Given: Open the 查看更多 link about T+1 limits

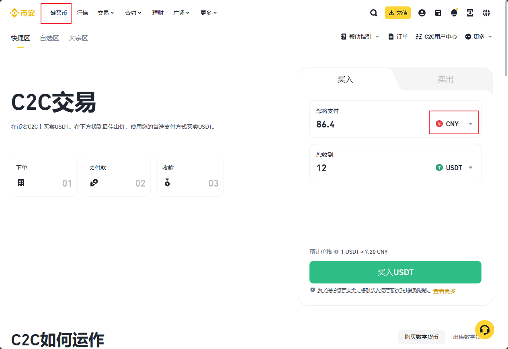Looking at the screenshot, I should (444, 290).
